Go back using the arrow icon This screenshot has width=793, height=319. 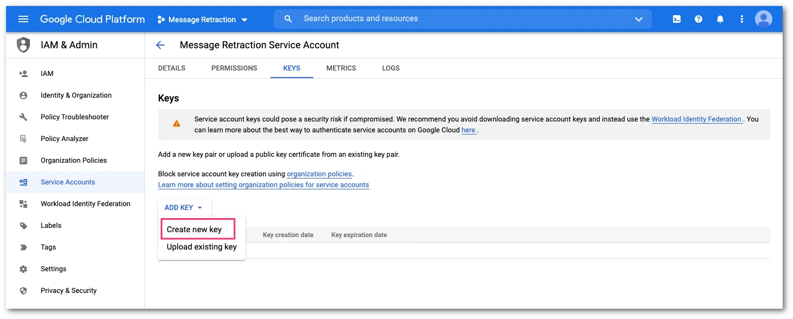pos(160,45)
